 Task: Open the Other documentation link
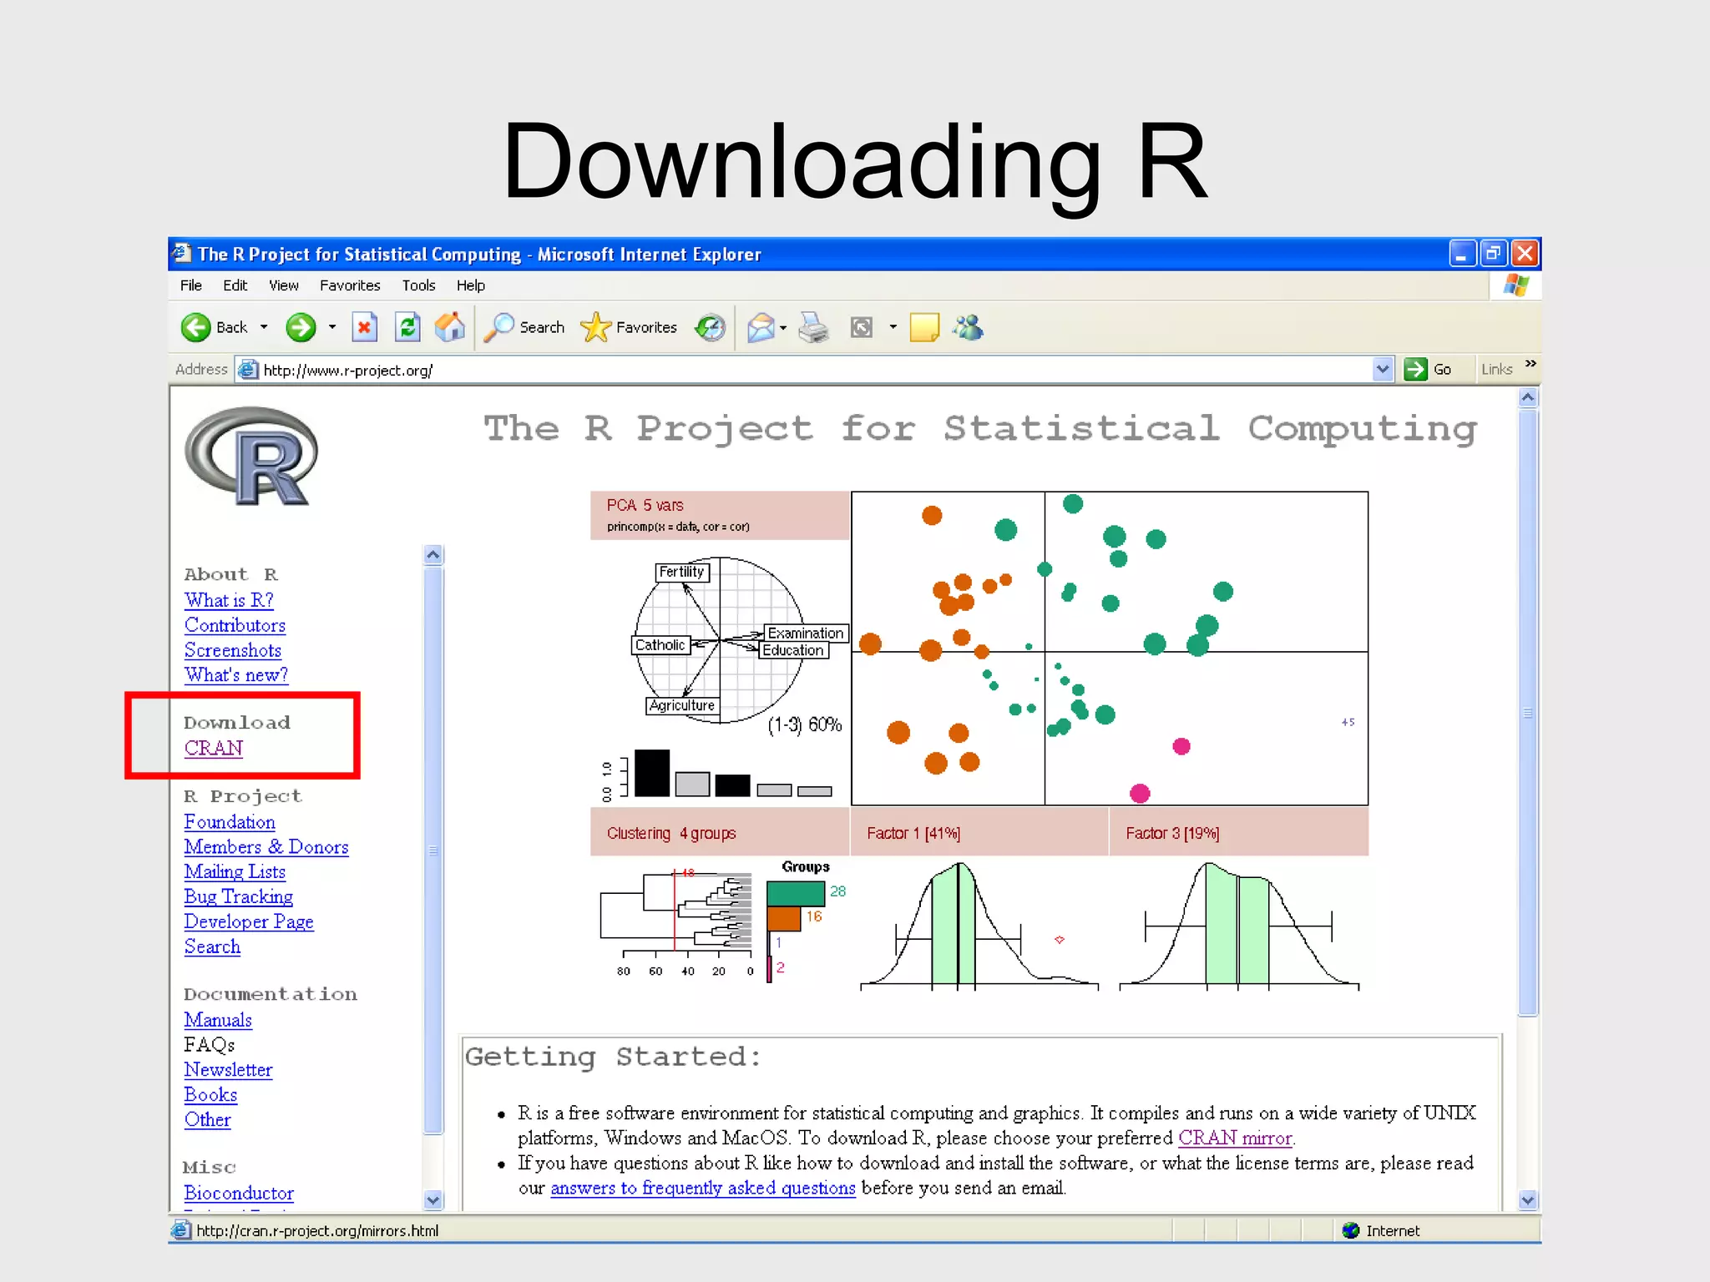click(x=207, y=1120)
